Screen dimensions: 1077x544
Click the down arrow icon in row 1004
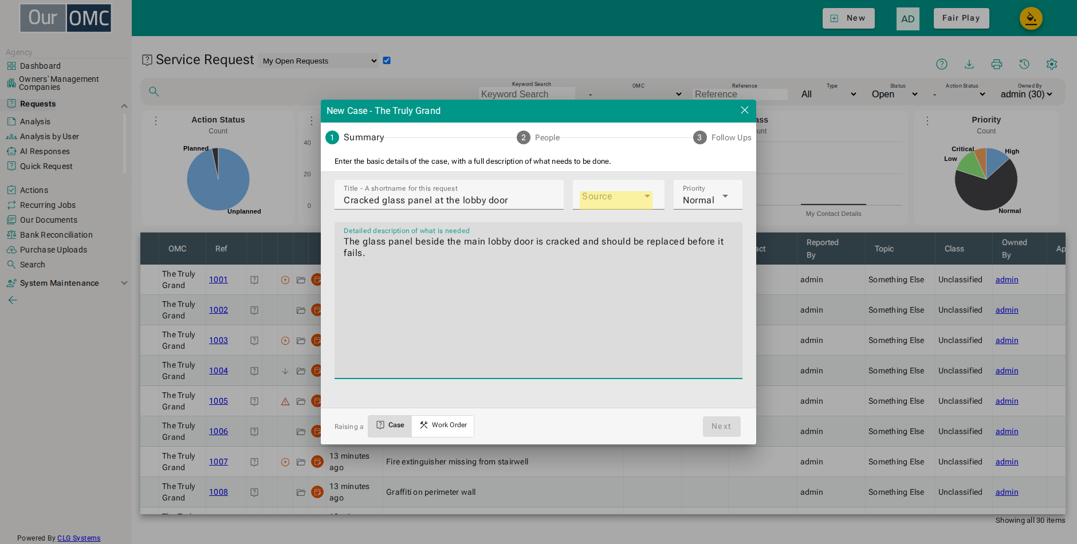[285, 371]
